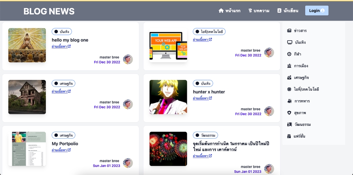Go to นักเขียน page from navbar
This screenshot has height=175, width=353.
(288, 11)
